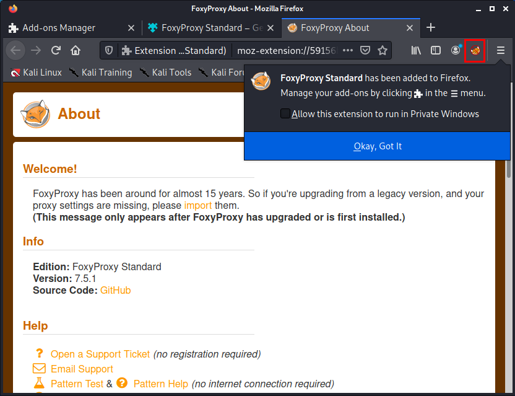
Task: Close the FoxyProxy Standard – Get tab
Action: click(270, 28)
